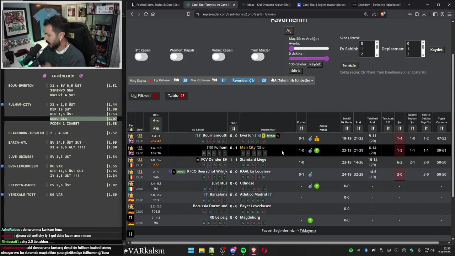Click the LV lightning RXG button
This screenshot has height=256, width=455.
pyautogui.click(x=156, y=121)
